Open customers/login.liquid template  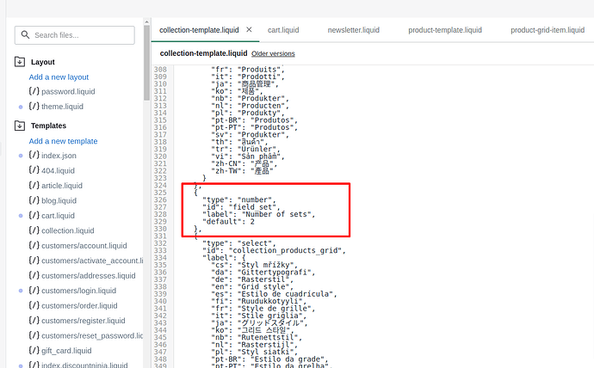tap(79, 291)
